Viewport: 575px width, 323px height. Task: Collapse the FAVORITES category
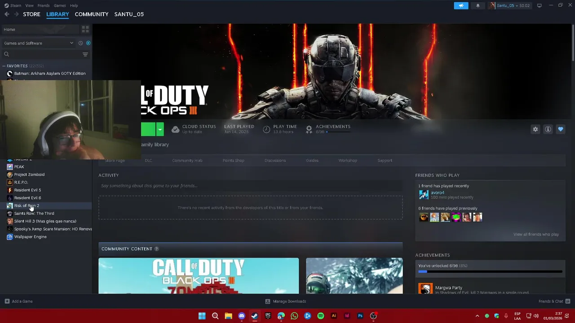(4, 66)
